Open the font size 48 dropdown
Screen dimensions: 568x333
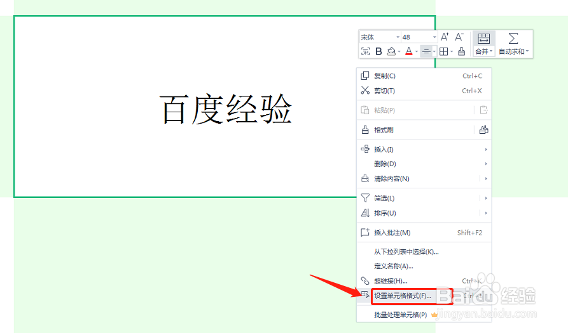click(x=434, y=37)
